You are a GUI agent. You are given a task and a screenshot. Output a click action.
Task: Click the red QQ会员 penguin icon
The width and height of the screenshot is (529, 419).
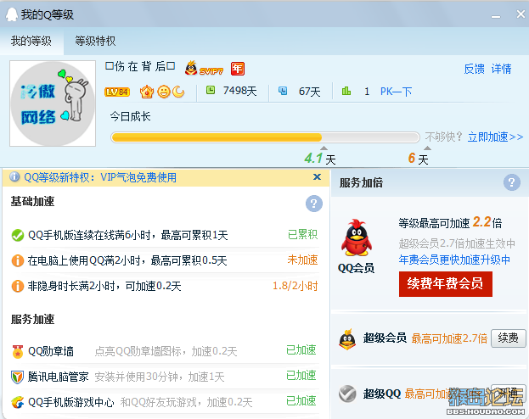pyautogui.click(x=357, y=237)
